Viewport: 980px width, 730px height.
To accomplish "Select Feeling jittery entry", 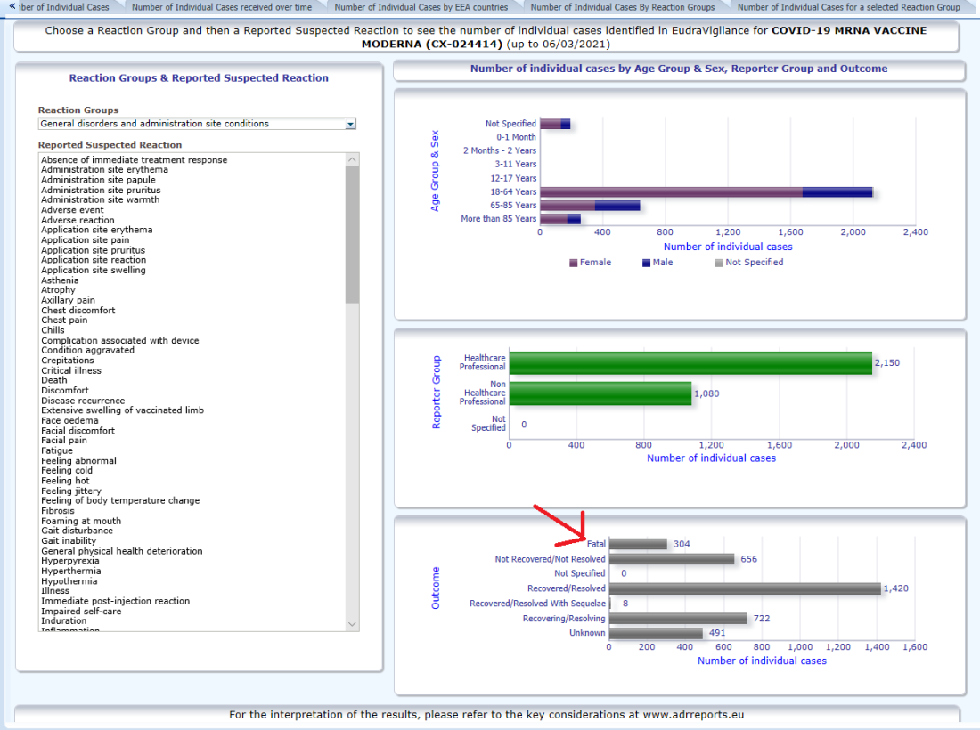I will coord(70,491).
